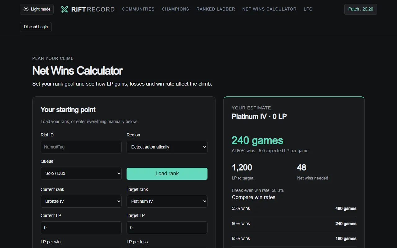Open Net Wins Calculator nav item
This screenshot has width=397, height=248.
coord(269,9)
